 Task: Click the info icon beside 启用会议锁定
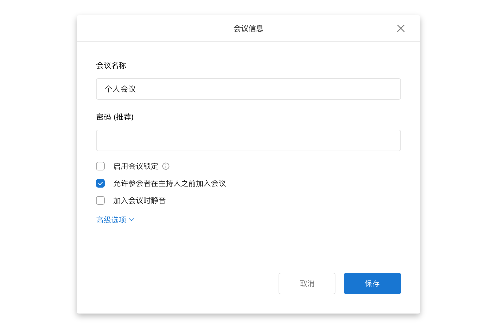click(x=166, y=166)
